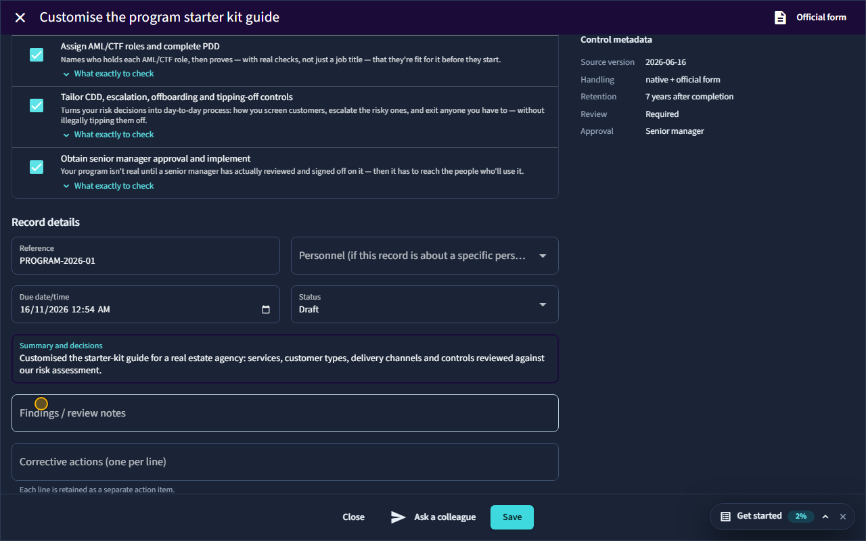866x541 pixels.
Task: Click Ask a colleague
Action: (434, 517)
